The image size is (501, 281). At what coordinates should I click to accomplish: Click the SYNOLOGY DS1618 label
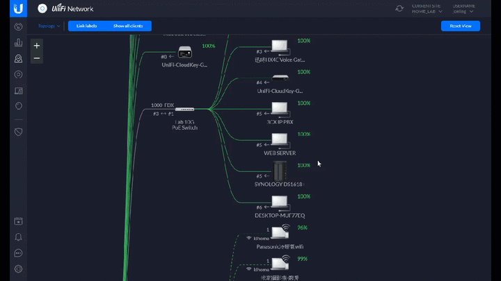pos(279,185)
